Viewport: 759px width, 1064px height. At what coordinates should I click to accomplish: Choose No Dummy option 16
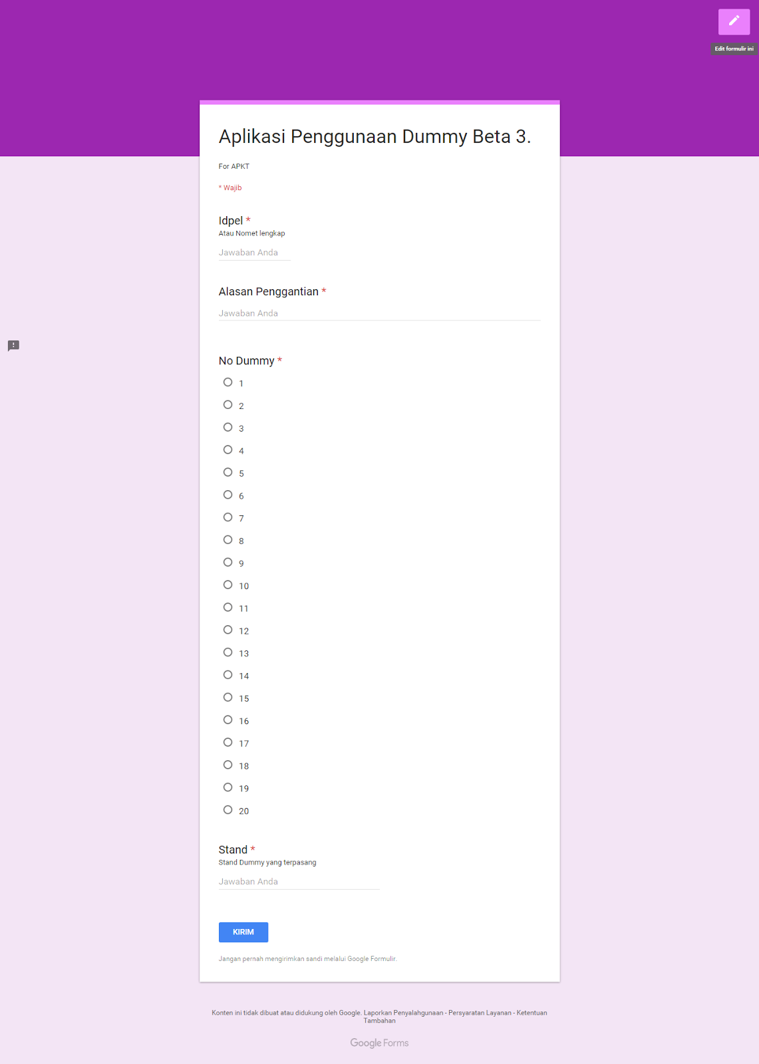(x=228, y=720)
